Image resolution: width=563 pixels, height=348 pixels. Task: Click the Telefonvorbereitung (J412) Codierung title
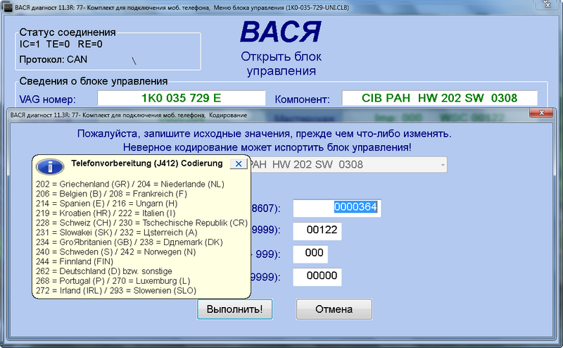pos(147,163)
